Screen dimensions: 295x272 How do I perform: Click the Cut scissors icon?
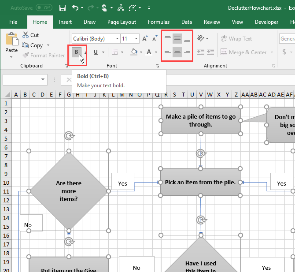[26, 35]
